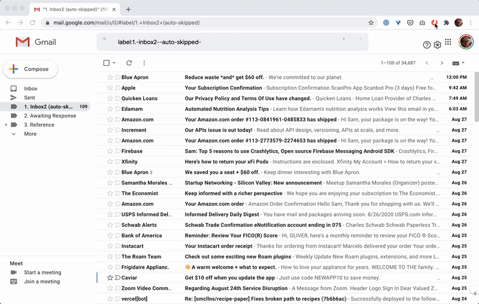
Task: Open a new browser tab
Action: 128,10
